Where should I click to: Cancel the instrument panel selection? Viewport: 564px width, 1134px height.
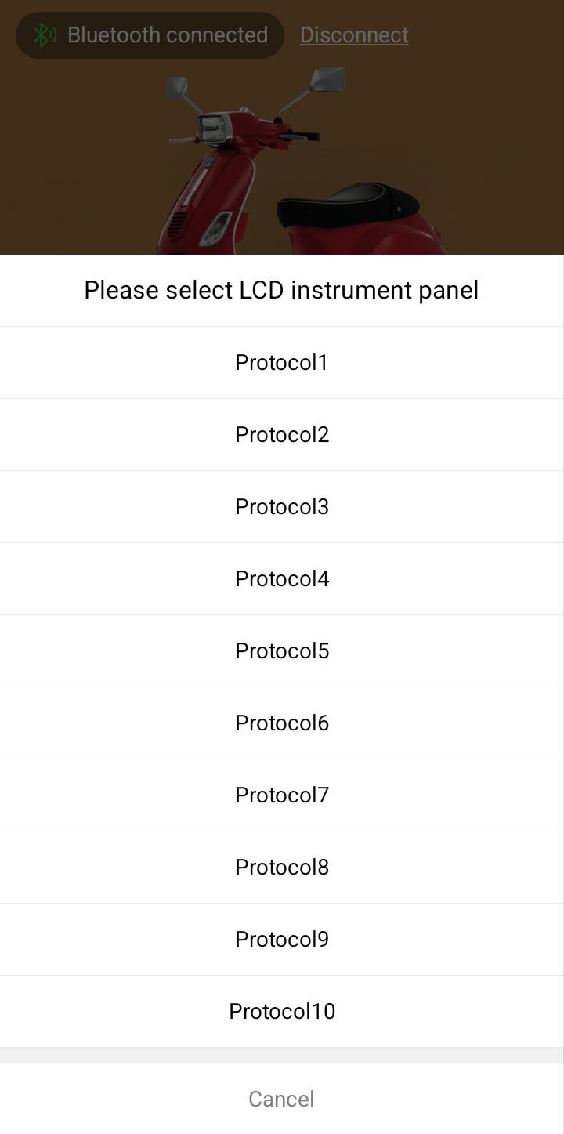click(x=282, y=1099)
